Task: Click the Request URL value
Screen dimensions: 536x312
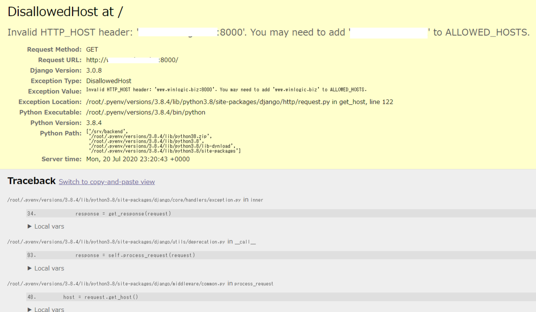Action: (x=132, y=60)
